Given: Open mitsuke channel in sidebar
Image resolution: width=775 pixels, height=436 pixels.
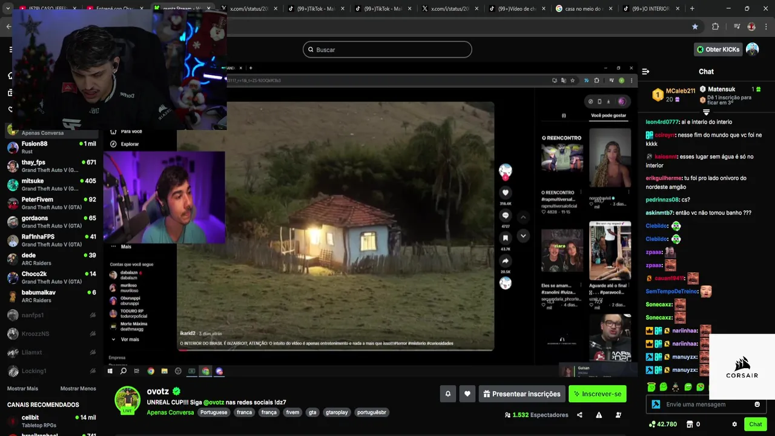Looking at the screenshot, I should (51, 185).
